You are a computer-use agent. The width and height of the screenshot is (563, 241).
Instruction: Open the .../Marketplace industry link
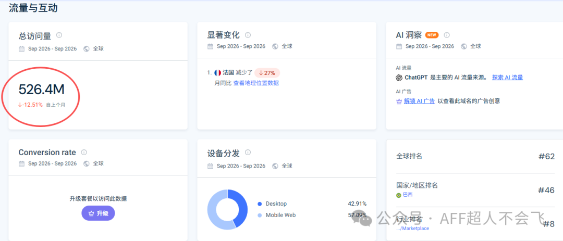(412, 229)
